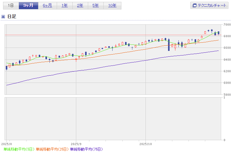Click the 単純移動平均(25日) orange legend label
Image resolution: width=233 pixels, height=153 pixels.
point(52,149)
